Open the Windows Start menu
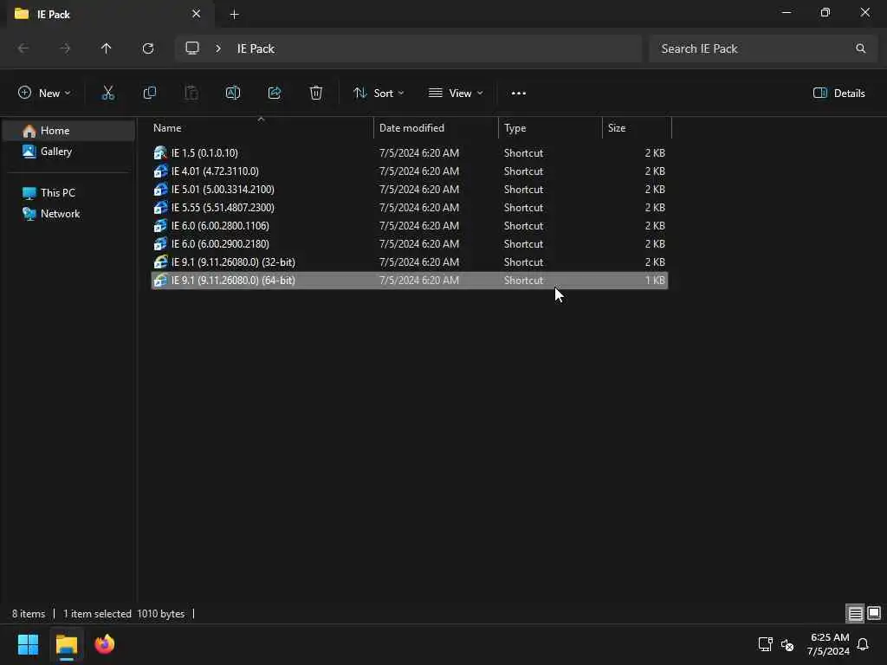 pyautogui.click(x=28, y=644)
